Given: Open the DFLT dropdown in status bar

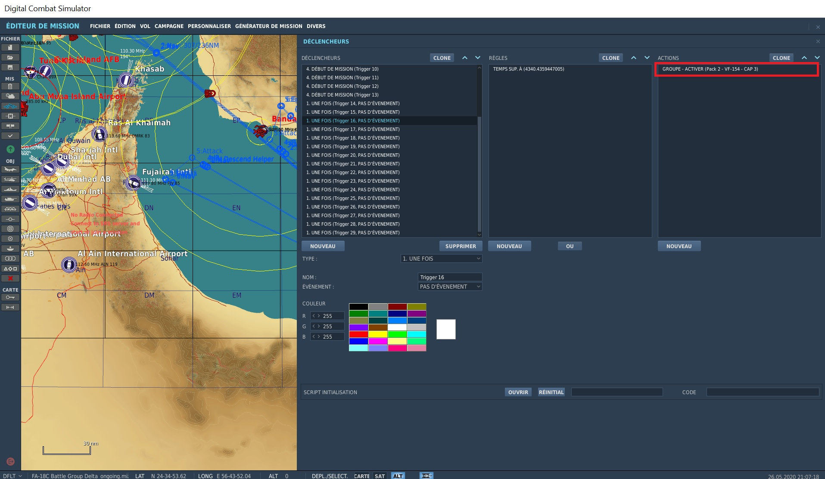Looking at the screenshot, I should pos(12,476).
